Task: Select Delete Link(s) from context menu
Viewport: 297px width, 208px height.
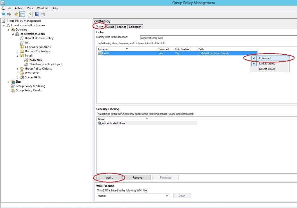Action: point(268,69)
